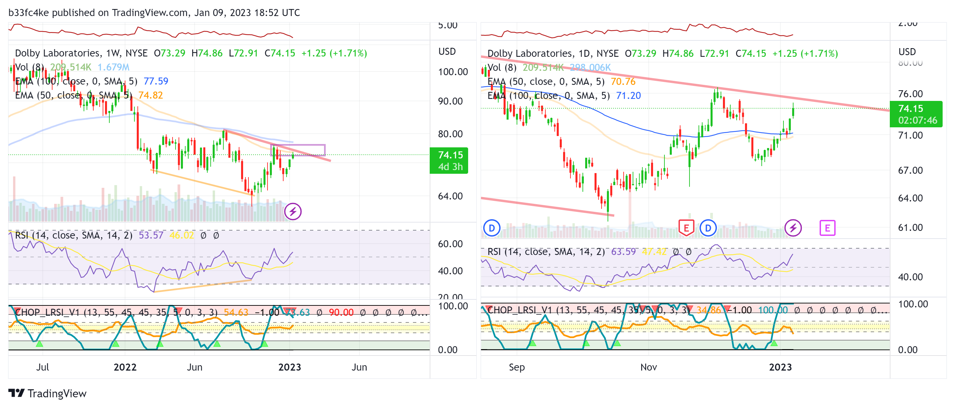This screenshot has height=408, width=955.
Task: Click the 76.00 level on the daily price scale
Action: 910,94
